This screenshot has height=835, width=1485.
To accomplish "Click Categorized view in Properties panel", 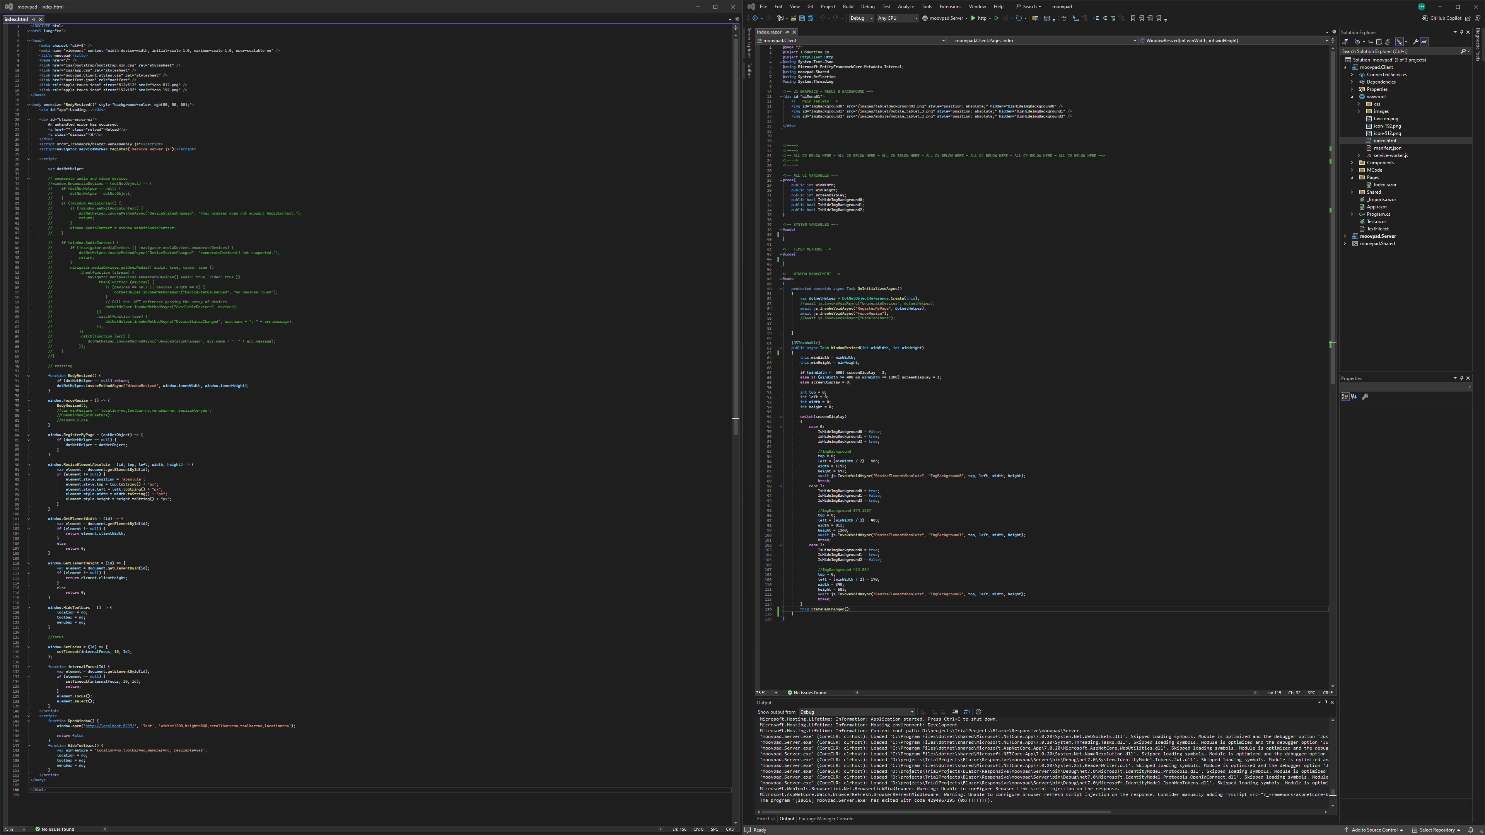I will click(1345, 397).
